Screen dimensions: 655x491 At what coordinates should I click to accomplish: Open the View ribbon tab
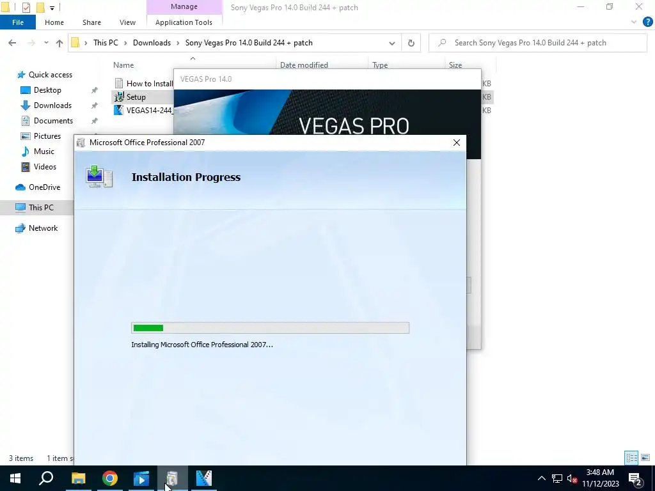coord(127,22)
